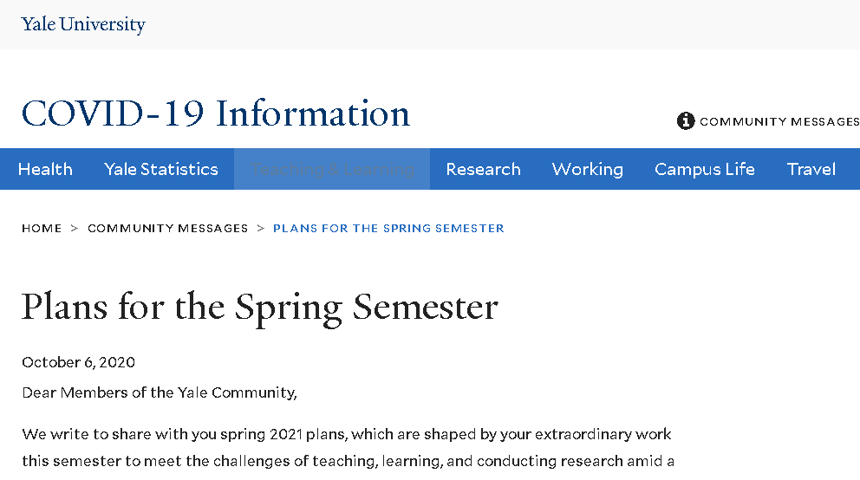Click the Plans for the Spring Semester heading

click(x=260, y=308)
